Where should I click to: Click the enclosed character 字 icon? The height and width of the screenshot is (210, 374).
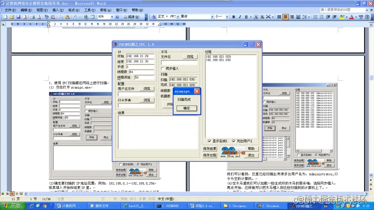[x=367, y=17]
